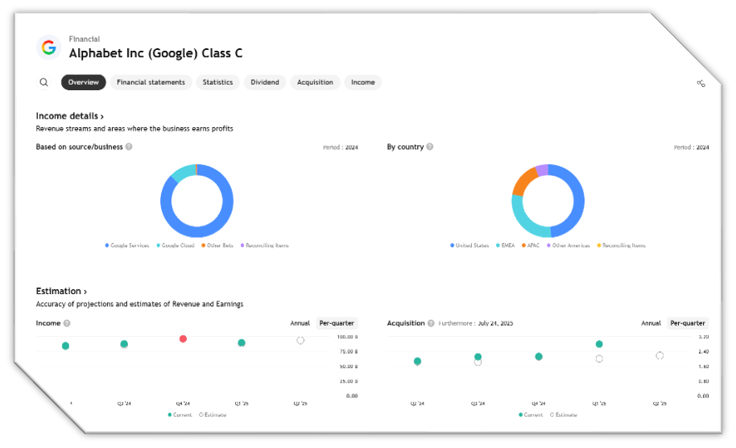
Task: Open help icon next to Income estimation
Action: point(67,323)
